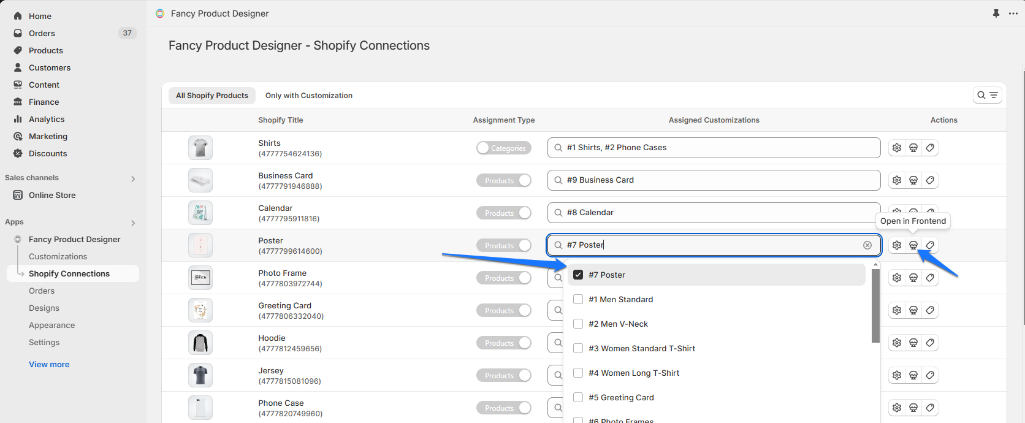
Task: Click the Jersey product title
Action: pyautogui.click(x=271, y=370)
